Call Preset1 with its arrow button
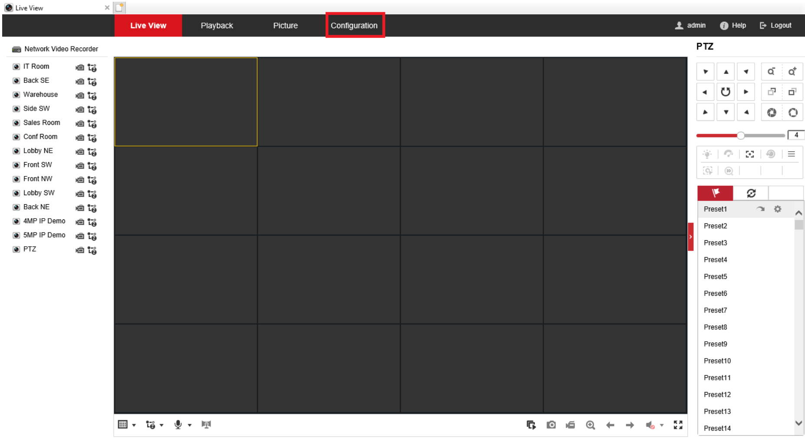Image resolution: width=805 pixels, height=438 pixels. (760, 209)
